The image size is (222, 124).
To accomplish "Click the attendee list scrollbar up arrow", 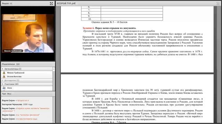I will pyautogui.click(x=54, y=69).
